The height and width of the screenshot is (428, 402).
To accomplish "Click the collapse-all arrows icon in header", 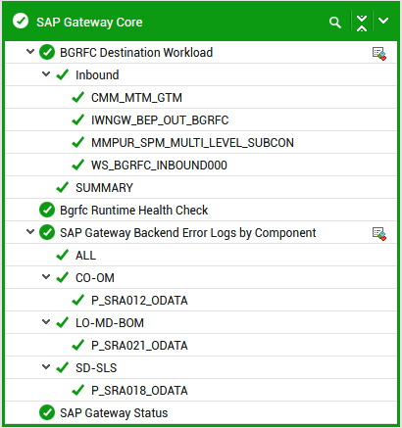I will (362, 23).
